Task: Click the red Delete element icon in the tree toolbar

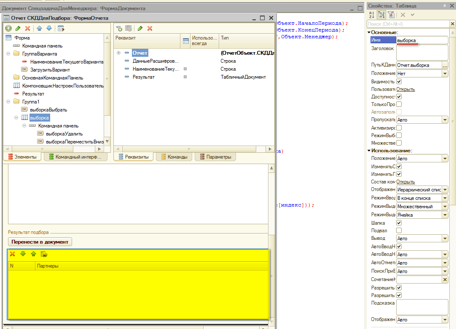Action: tap(27, 28)
